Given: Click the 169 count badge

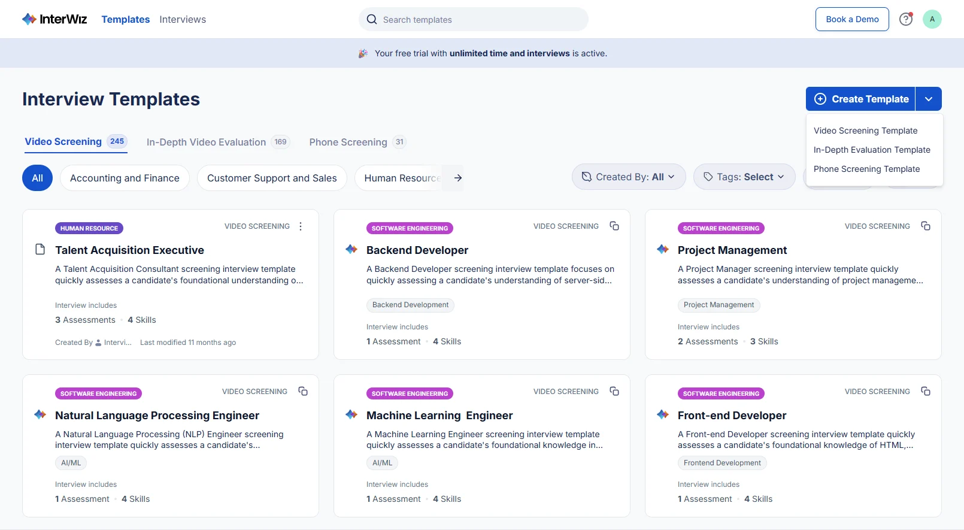Looking at the screenshot, I should pyautogui.click(x=280, y=142).
